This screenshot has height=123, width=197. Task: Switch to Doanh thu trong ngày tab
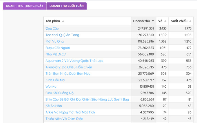25,6
